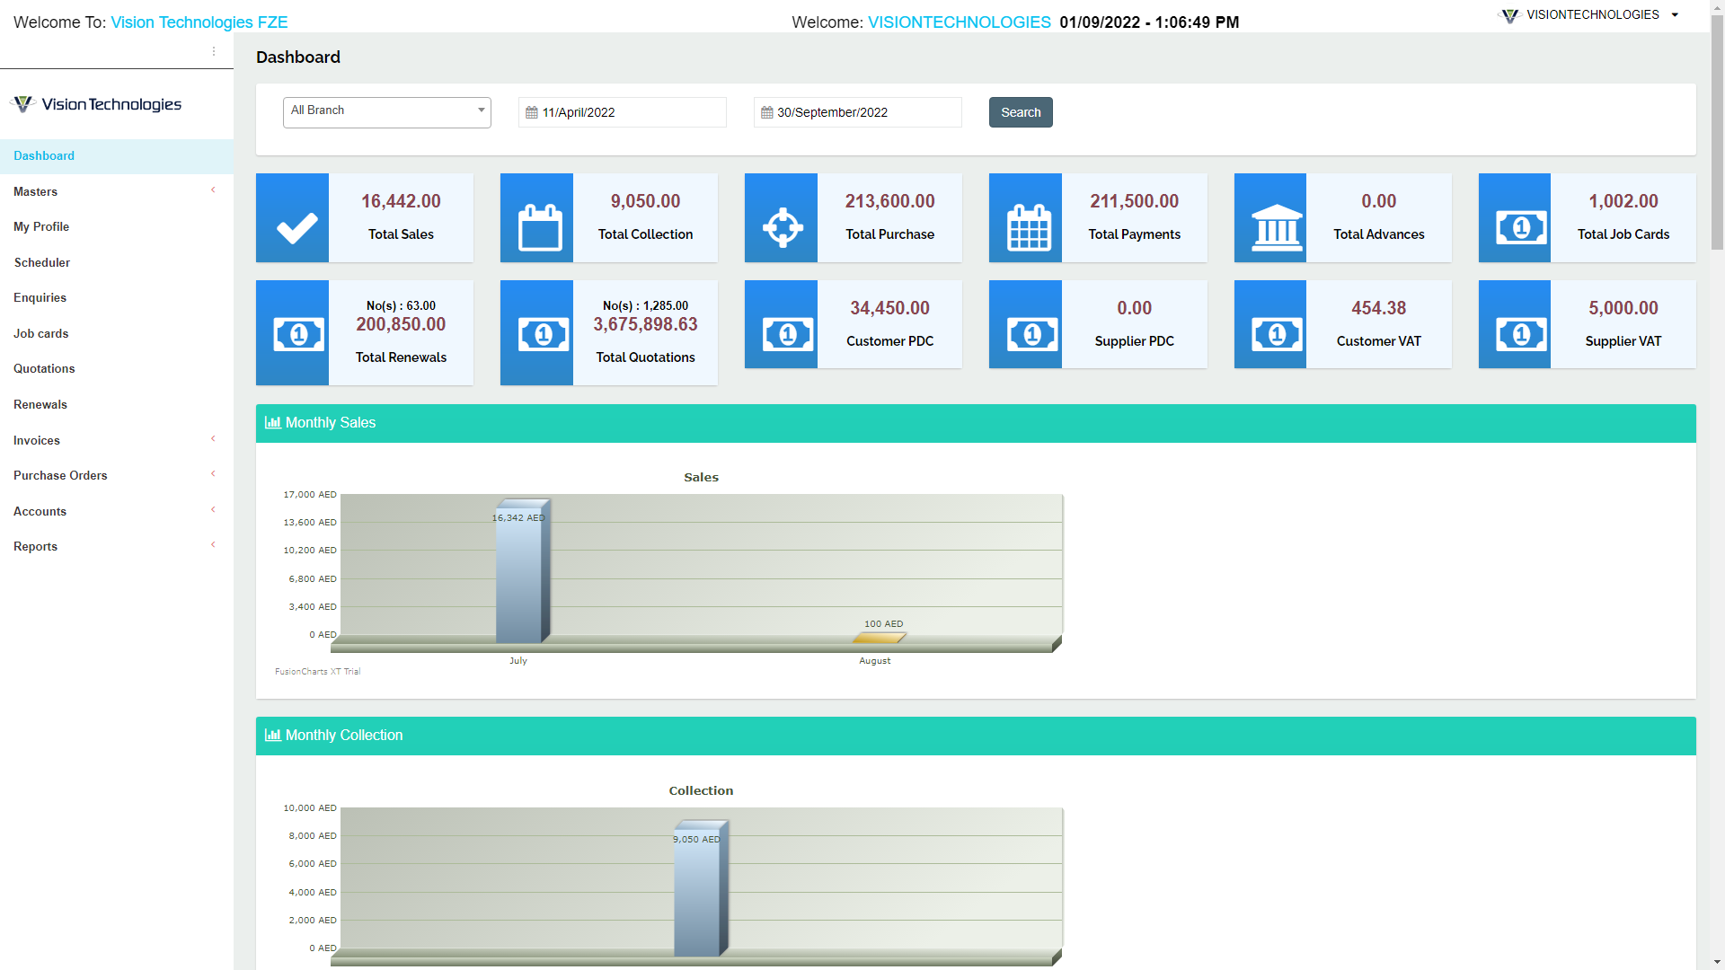1725x970 pixels.
Task: Open the FusionCharts XT Trial link
Action: click(317, 671)
